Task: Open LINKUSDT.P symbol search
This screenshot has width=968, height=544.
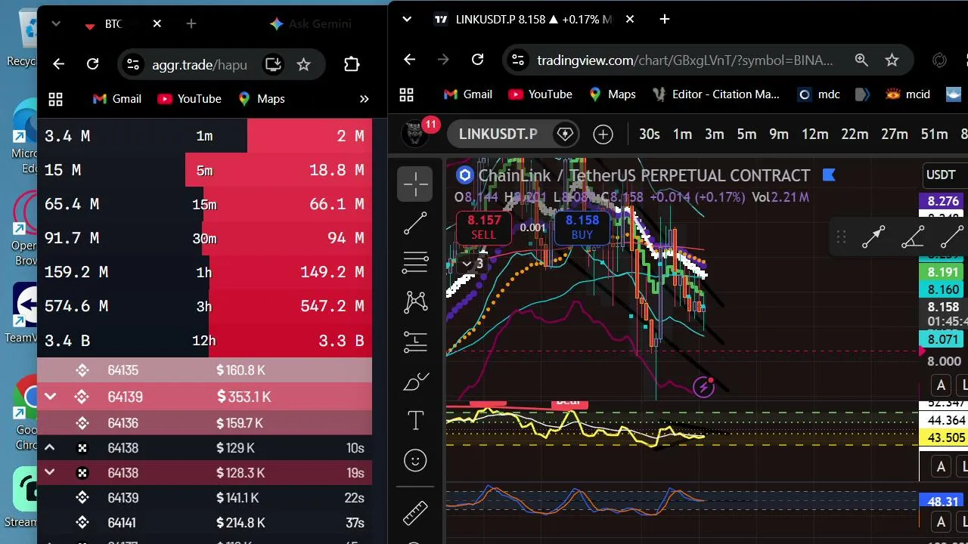Action: [x=498, y=134]
